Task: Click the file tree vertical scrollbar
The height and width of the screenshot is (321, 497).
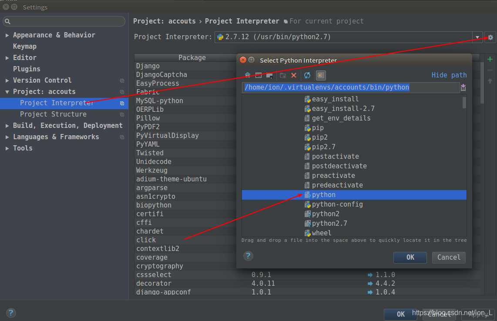Action: (x=464, y=103)
